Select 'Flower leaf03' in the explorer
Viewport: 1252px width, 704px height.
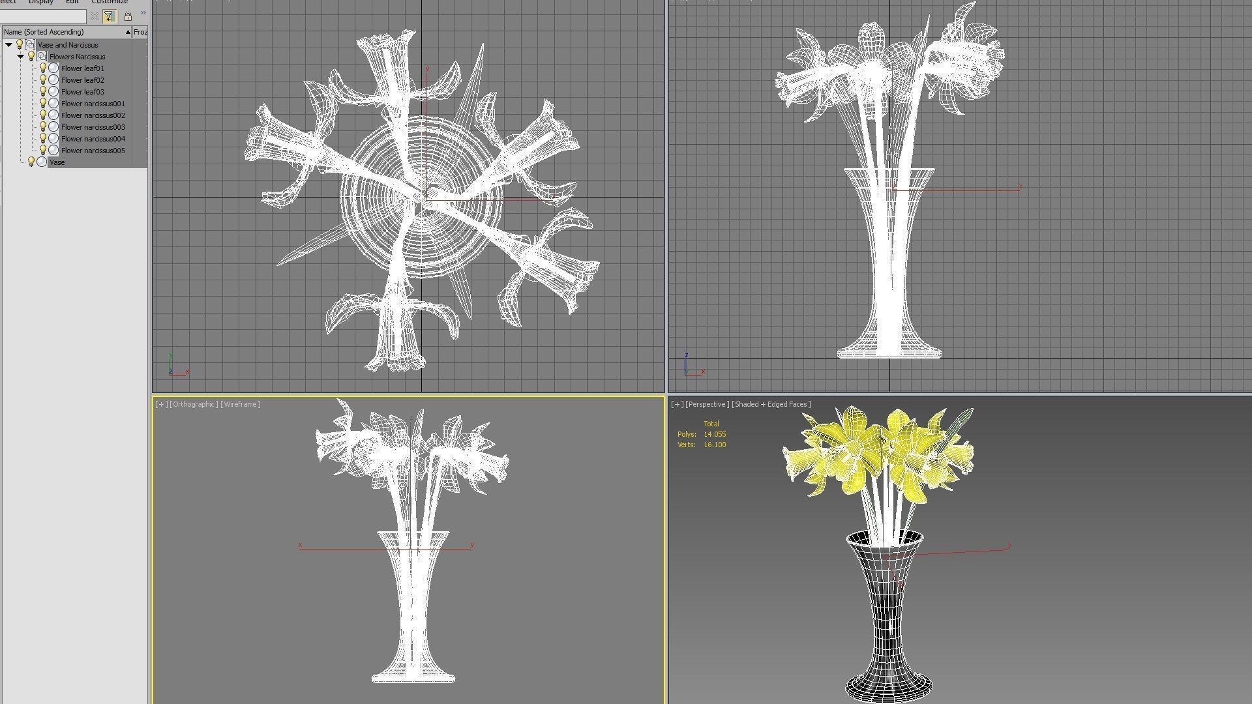(82, 92)
